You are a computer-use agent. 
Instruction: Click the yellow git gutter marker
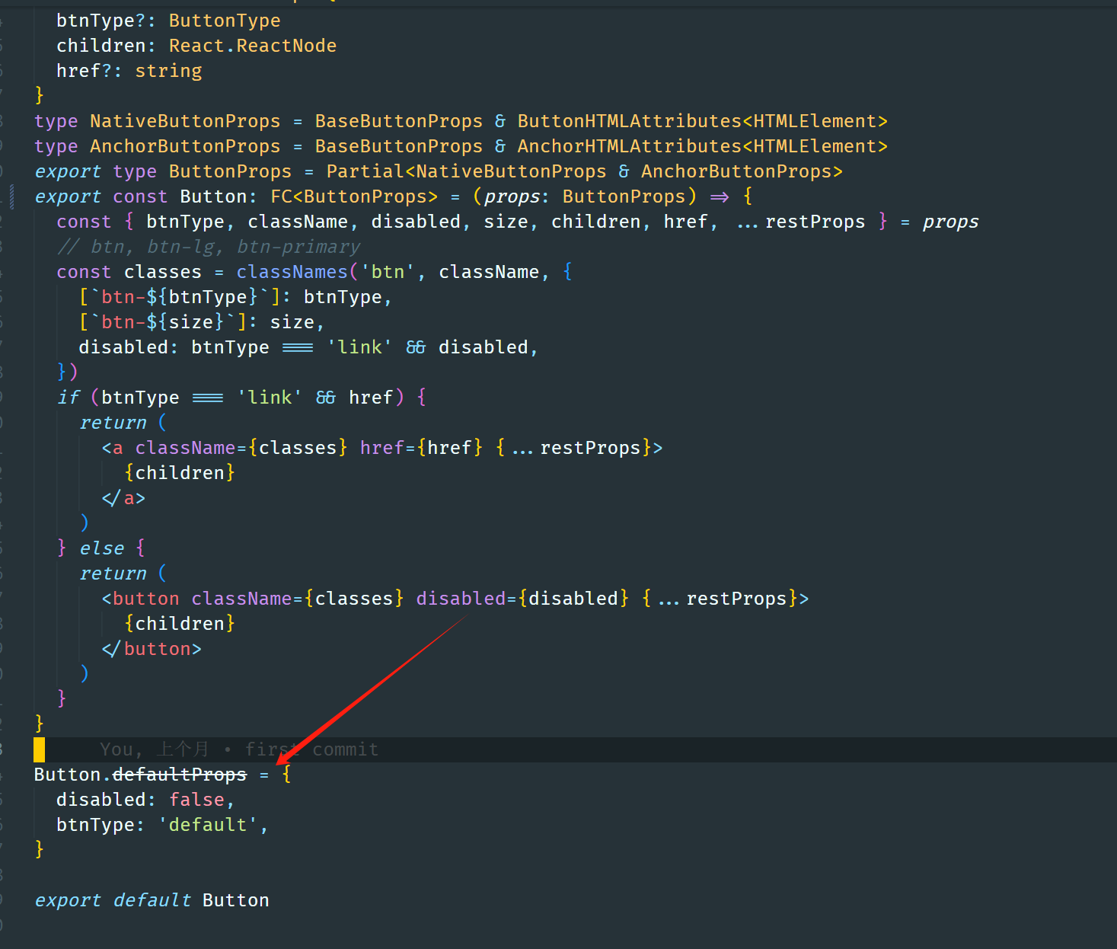click(39, 749)
